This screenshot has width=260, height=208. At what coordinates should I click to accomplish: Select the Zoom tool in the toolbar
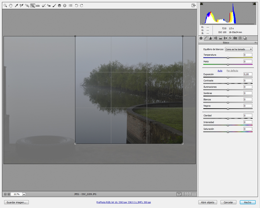point(5,6)
